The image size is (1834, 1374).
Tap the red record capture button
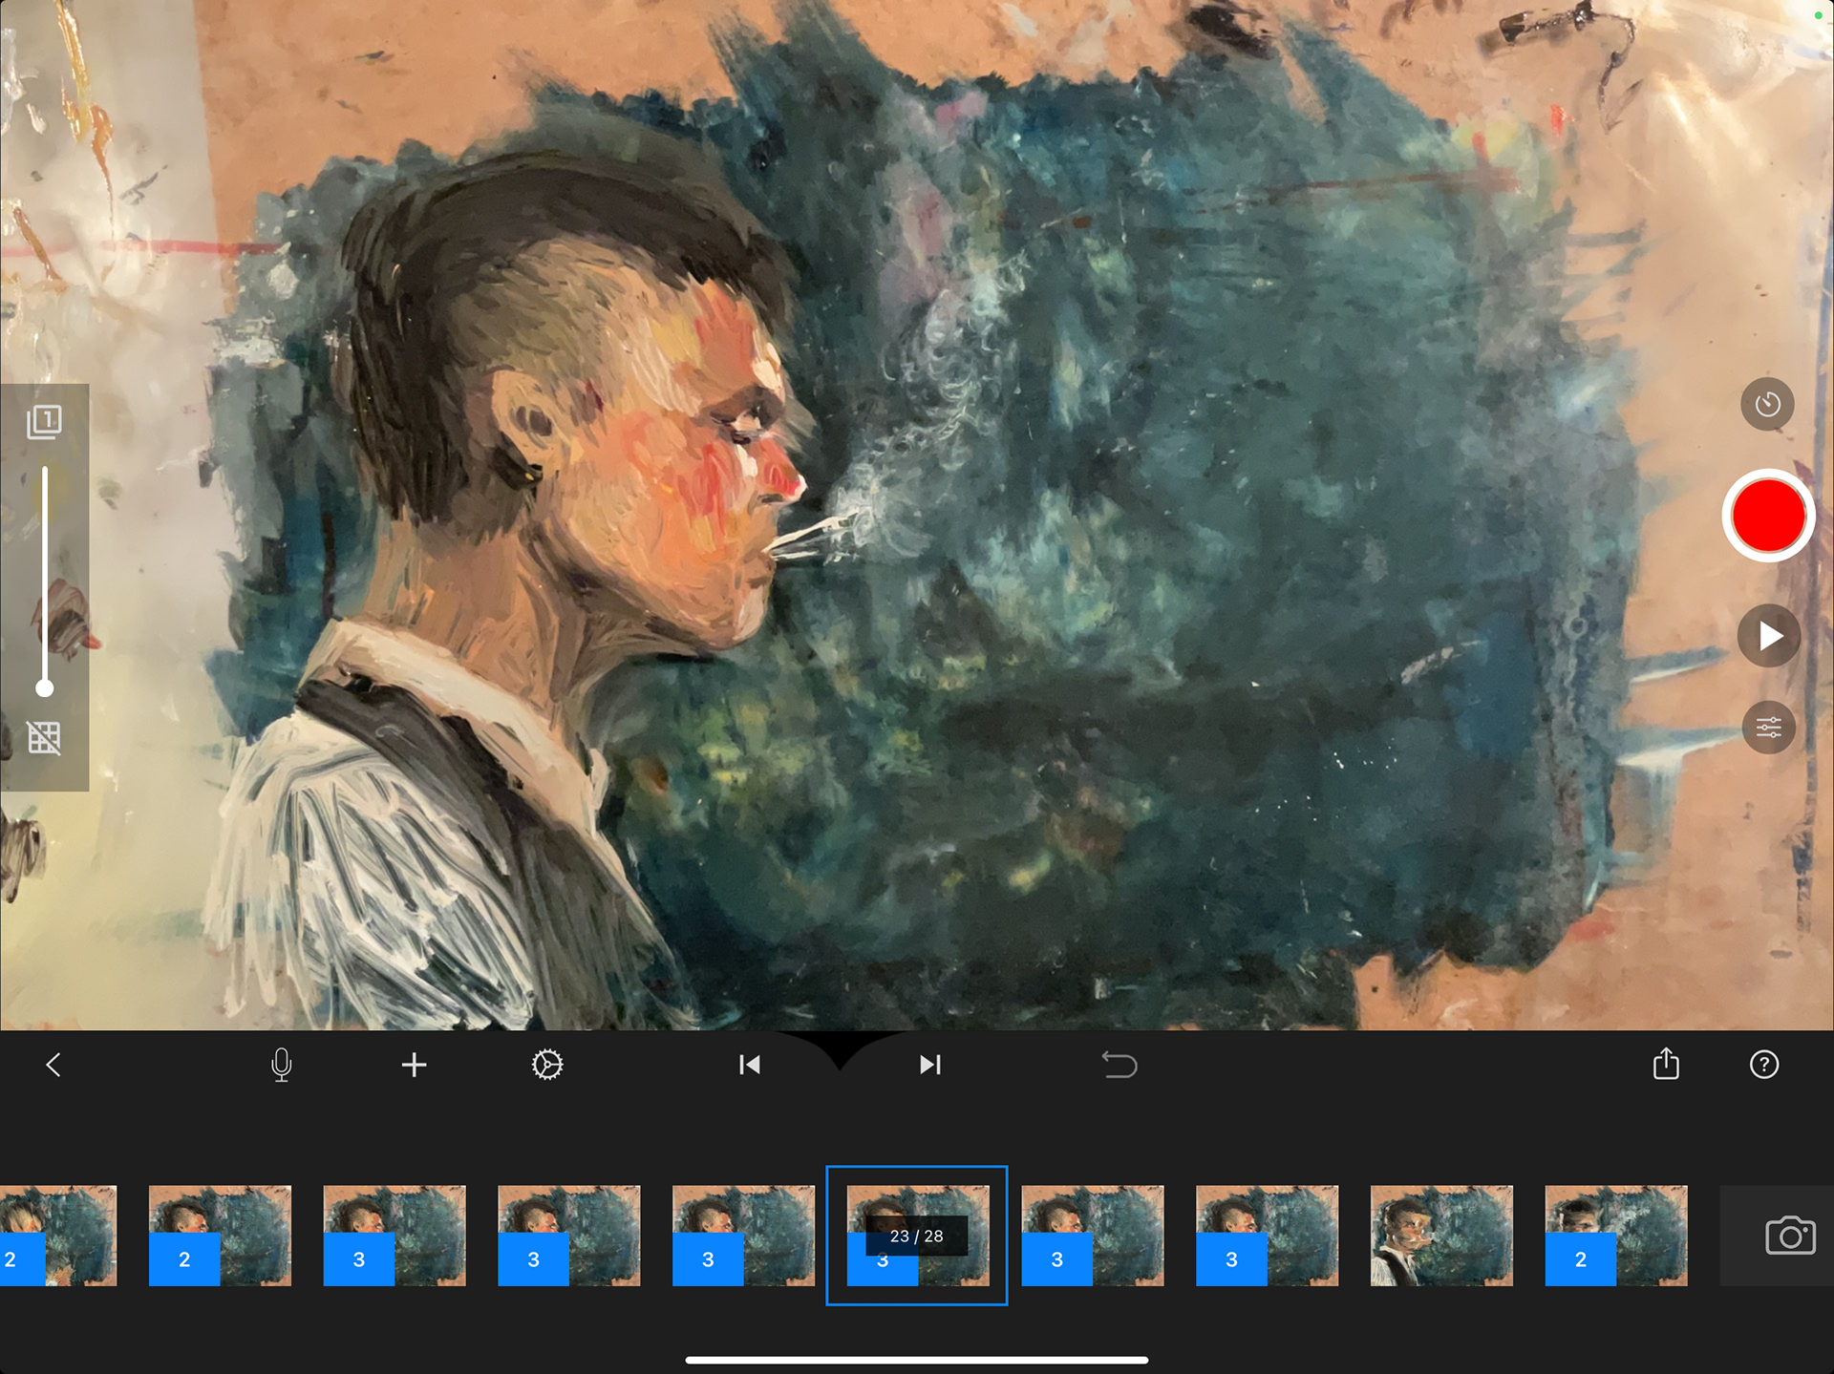tap(1767, 516)
